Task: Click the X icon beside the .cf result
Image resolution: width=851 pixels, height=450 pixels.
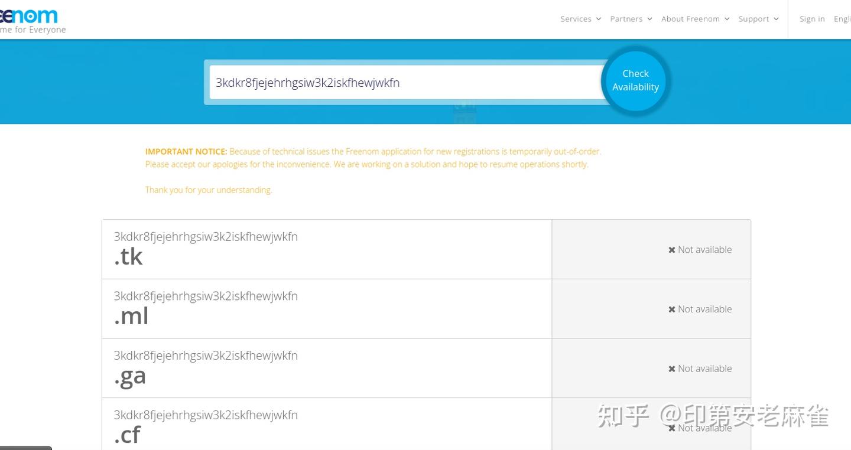Action: pos(671,428)
